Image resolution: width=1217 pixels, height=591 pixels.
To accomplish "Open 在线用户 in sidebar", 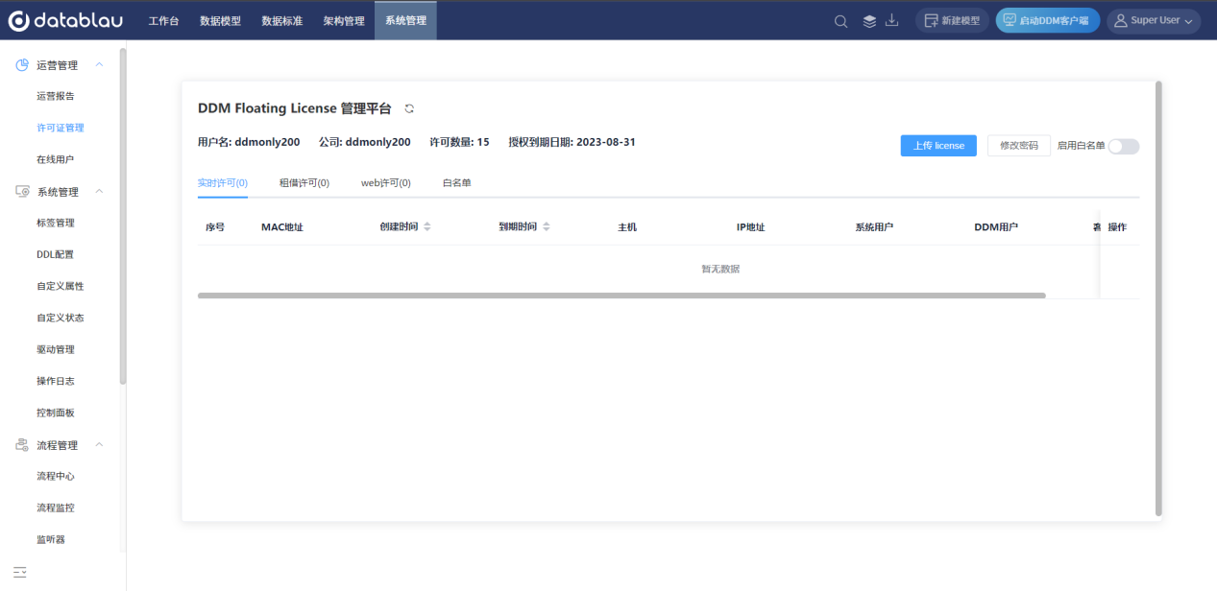I will (56, 159).
